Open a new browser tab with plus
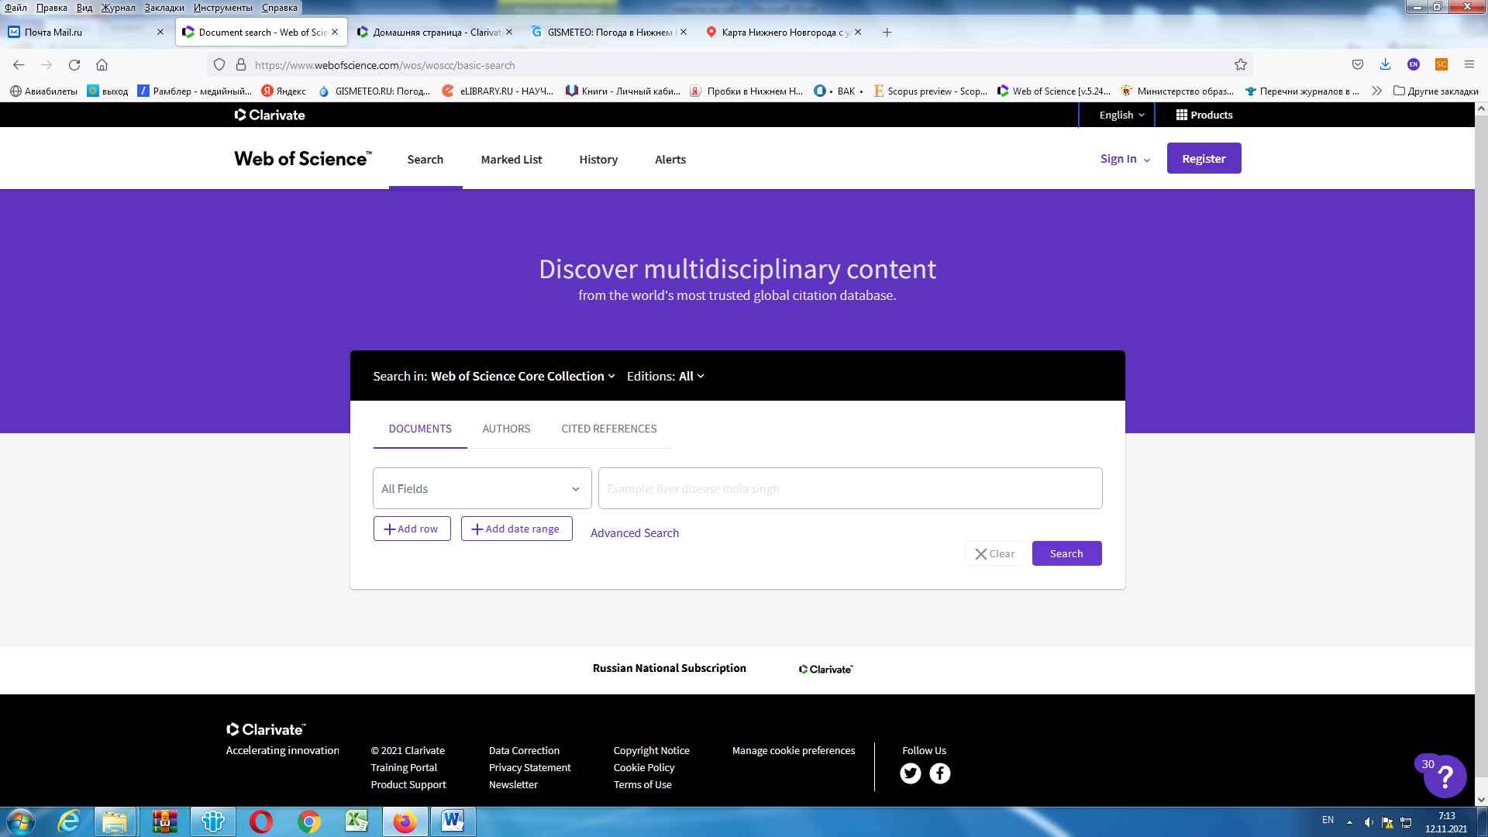 click(887, 32)
